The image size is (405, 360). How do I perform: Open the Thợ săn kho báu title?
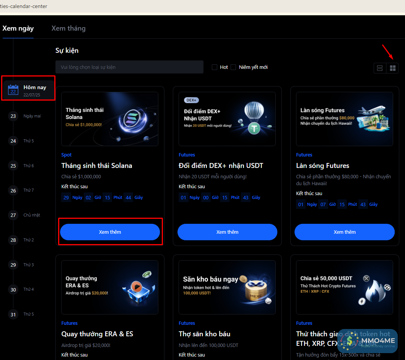pos(204,334)
